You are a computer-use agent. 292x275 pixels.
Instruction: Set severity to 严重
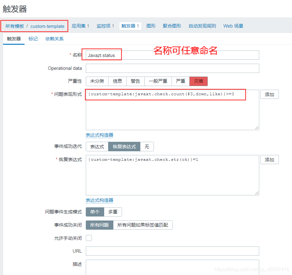pyautogui.click(x=180, y=81)
